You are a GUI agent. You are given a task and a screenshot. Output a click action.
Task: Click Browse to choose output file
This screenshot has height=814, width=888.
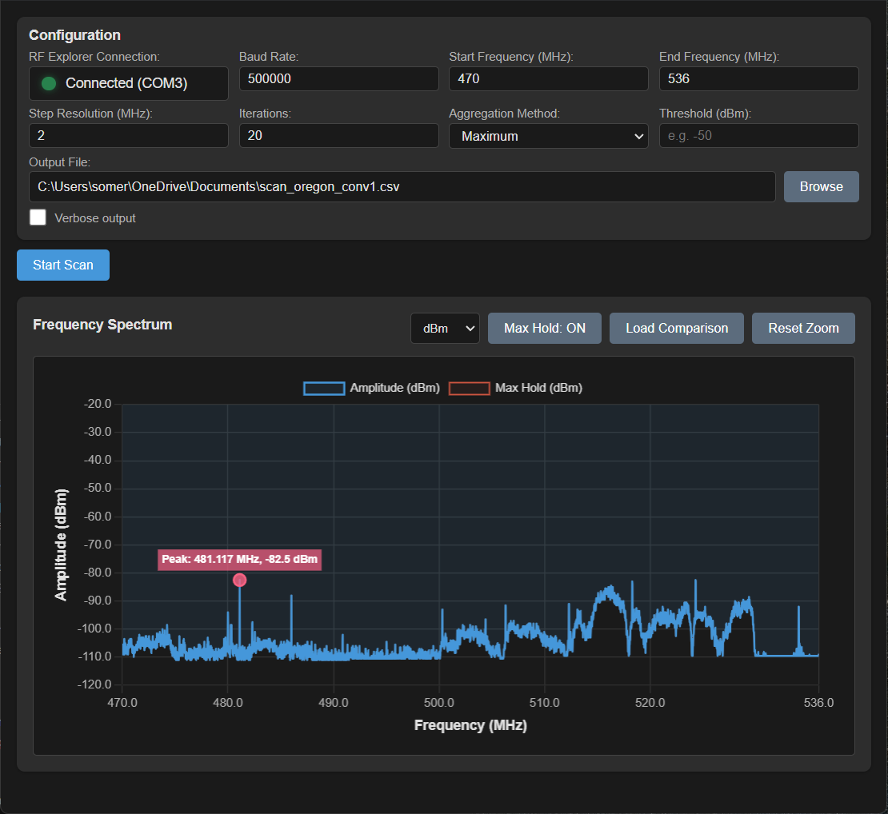pyautogui.click(x=821, y=186)
